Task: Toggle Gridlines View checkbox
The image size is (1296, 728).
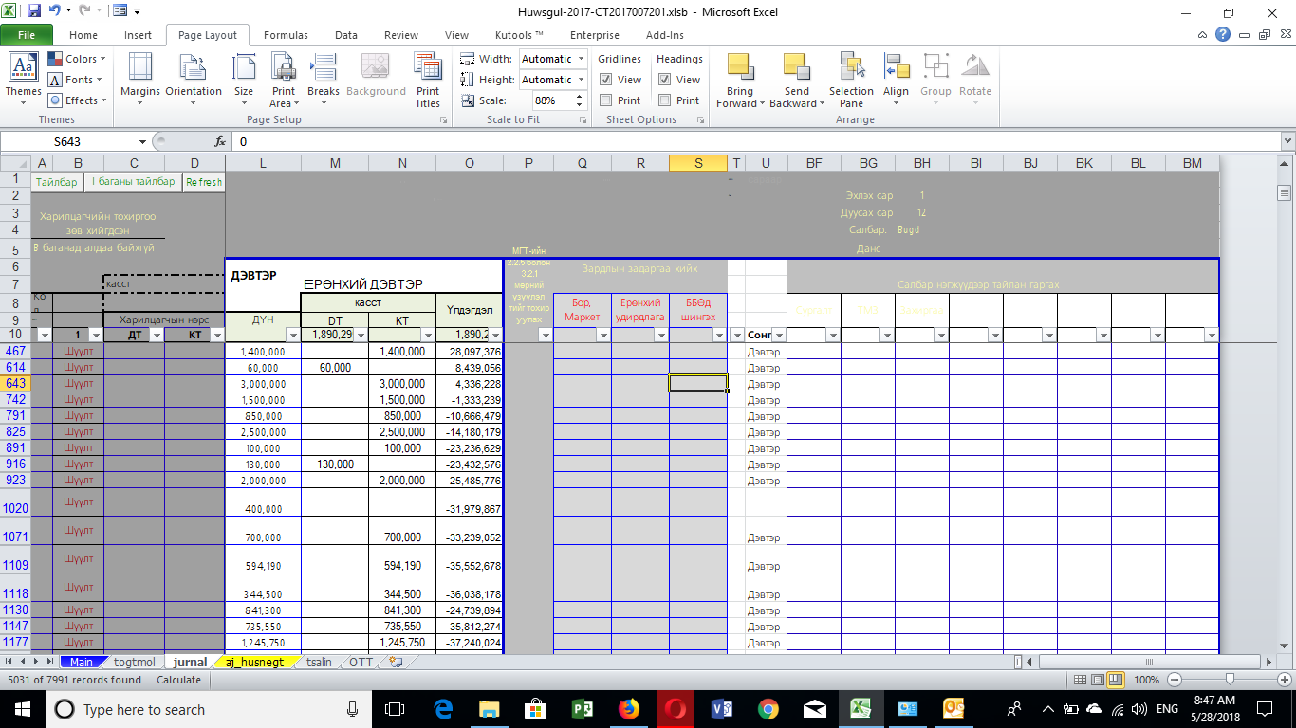Action: click(x=606, y=80)
